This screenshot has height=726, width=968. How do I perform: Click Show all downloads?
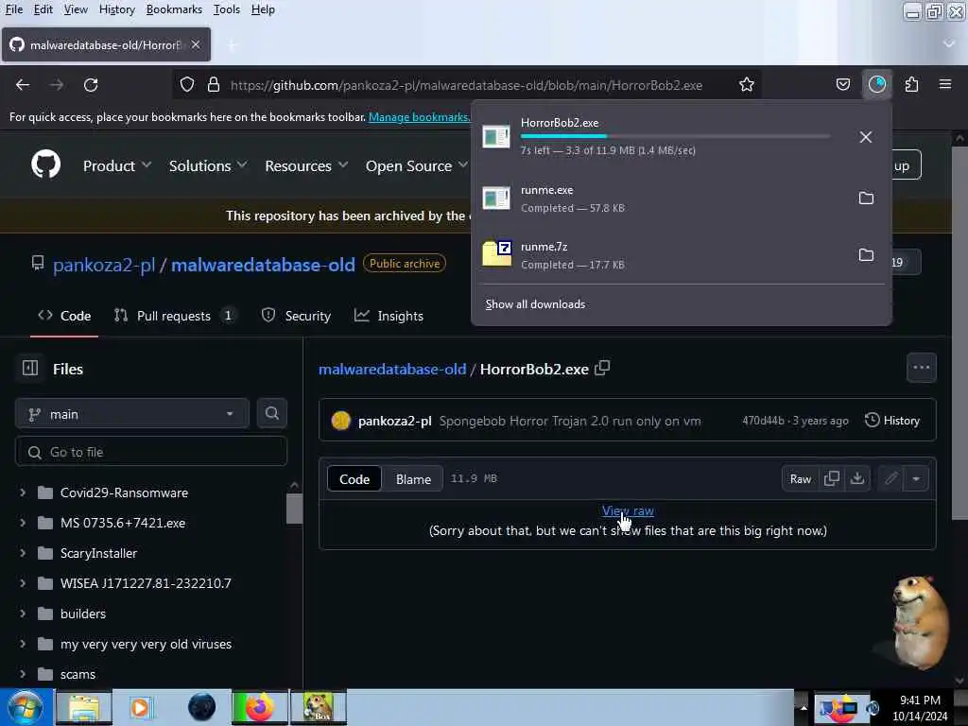(535, 303)
